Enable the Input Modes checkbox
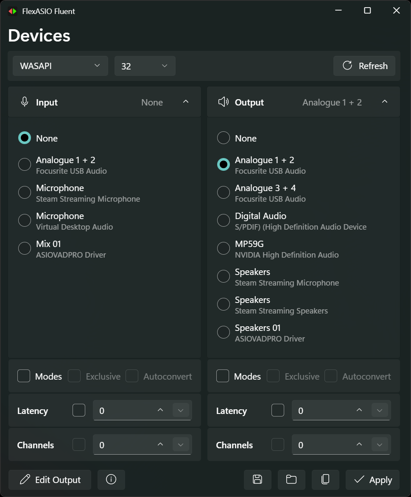The width and height of the screenshot is (411, 497). click(x=24, y=376)
